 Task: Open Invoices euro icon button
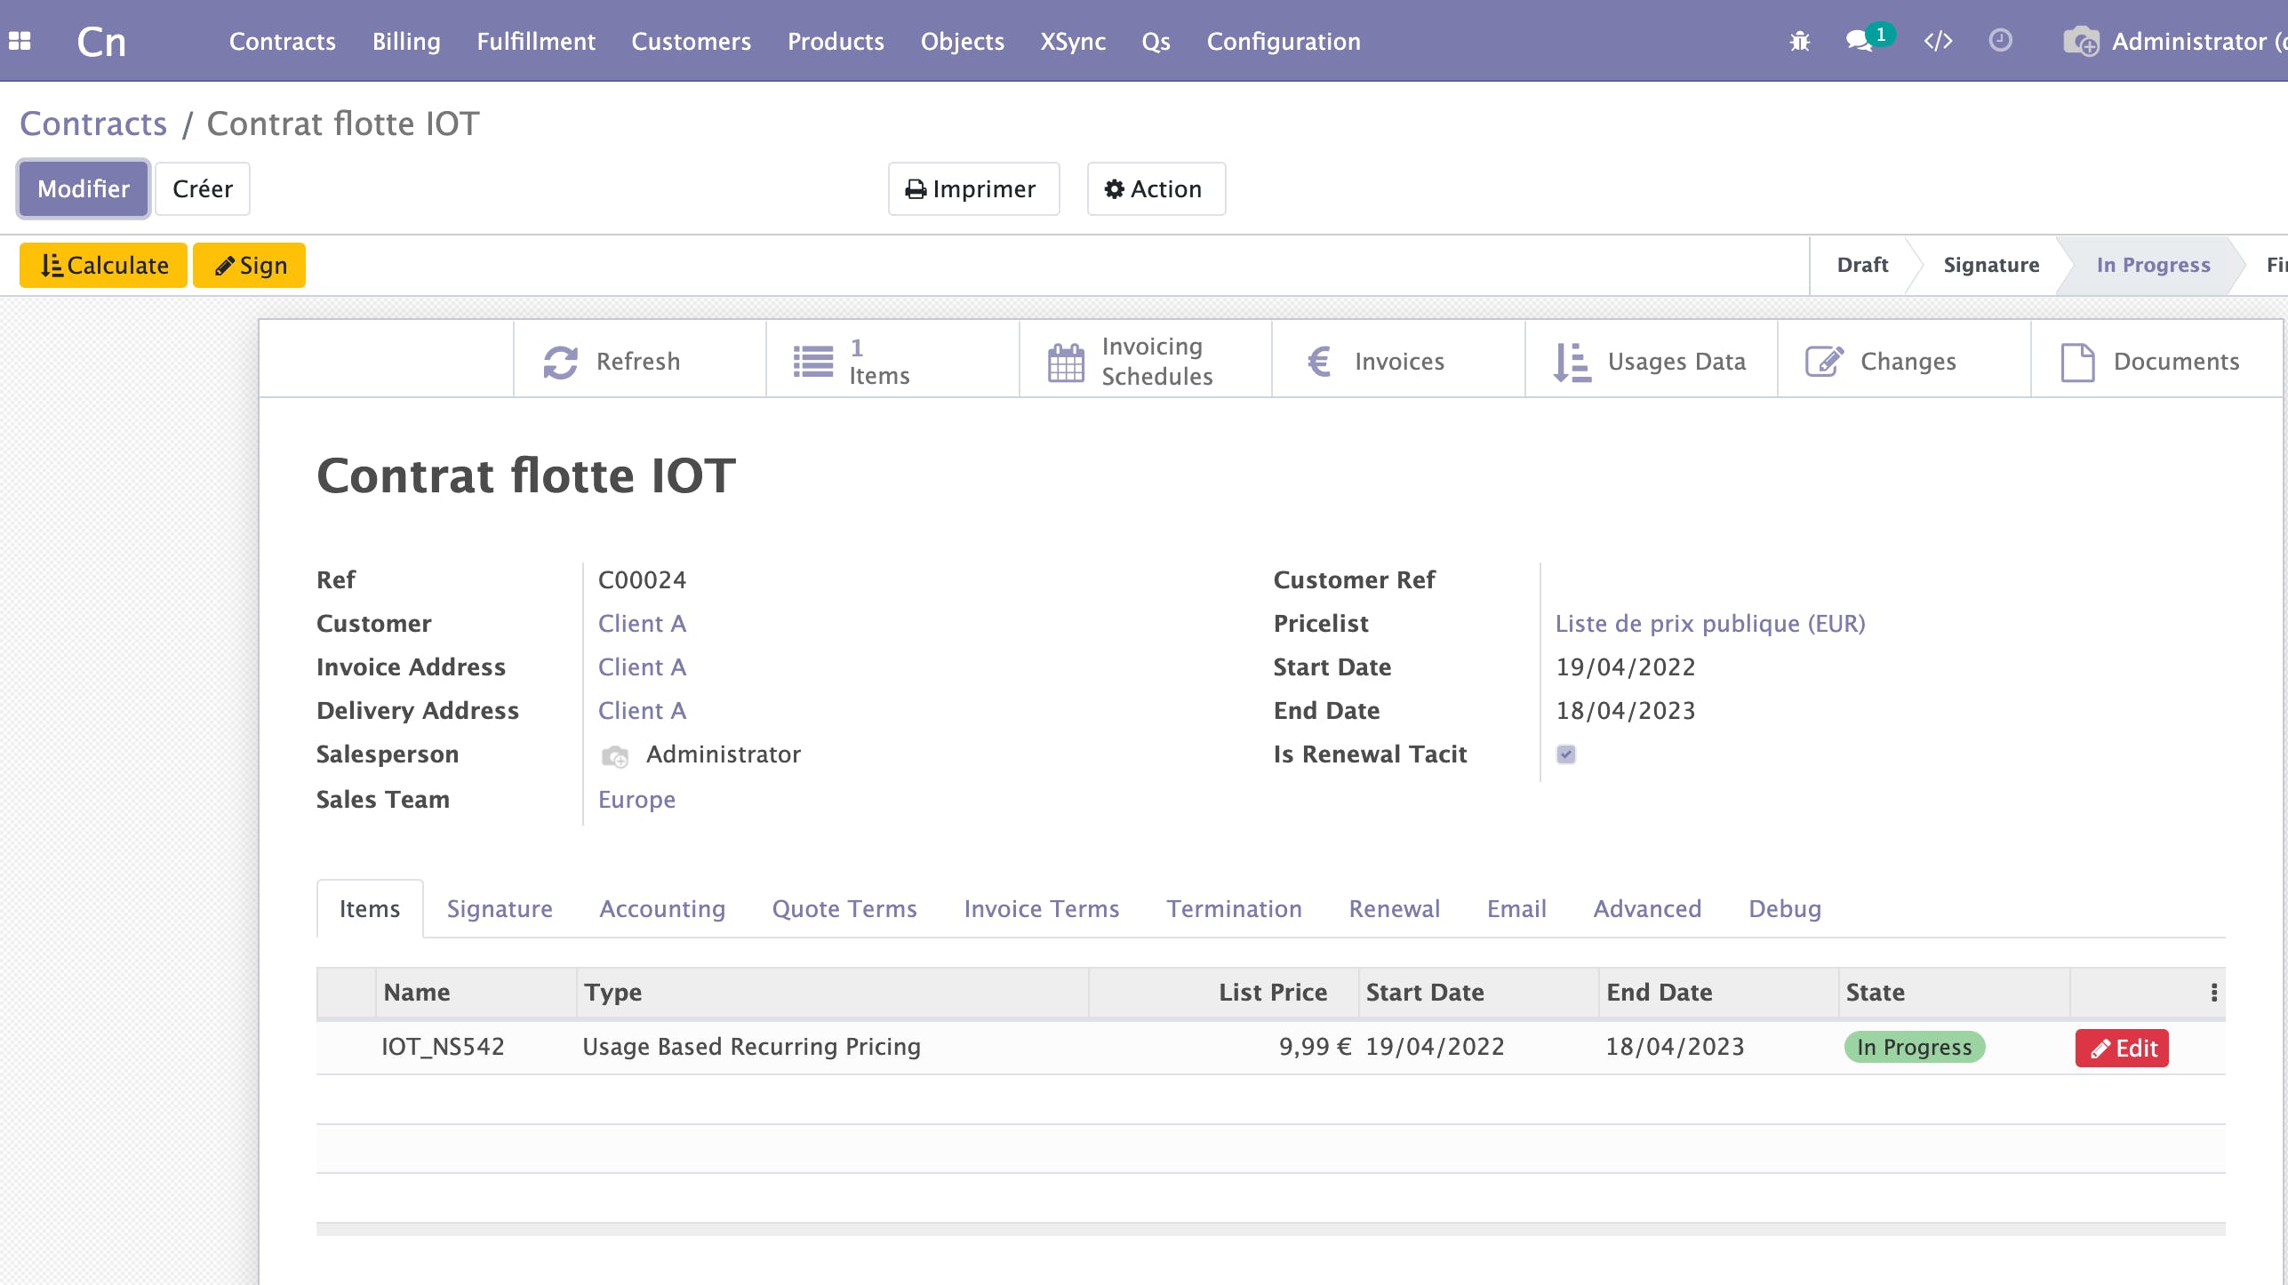coord(1319,362)
